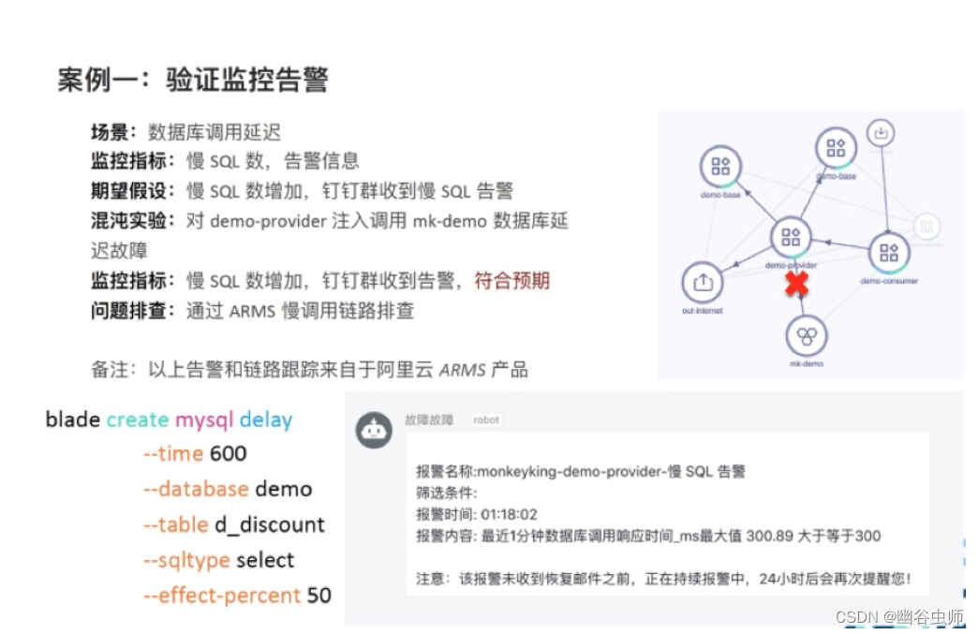Click the red X fault marker
The width and height of the screenshot is (978, 634).
(x=796, y=285)
